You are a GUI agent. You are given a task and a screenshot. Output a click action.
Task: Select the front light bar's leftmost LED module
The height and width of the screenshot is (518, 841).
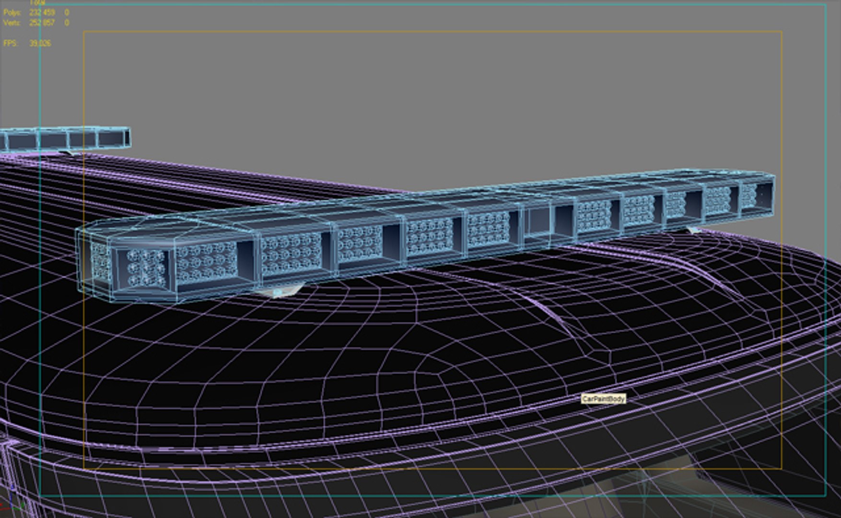(147, 268)
